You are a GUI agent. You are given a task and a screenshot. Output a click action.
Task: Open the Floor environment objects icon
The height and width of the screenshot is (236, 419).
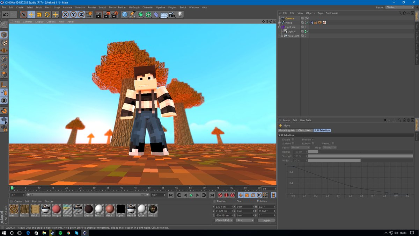click(164, 14)
